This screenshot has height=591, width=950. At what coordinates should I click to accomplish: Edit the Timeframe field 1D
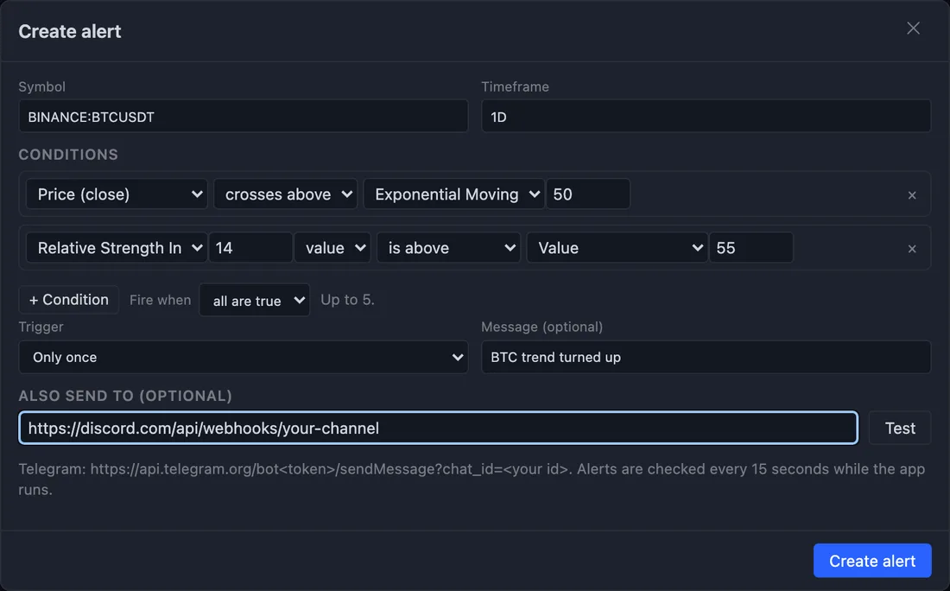tap(706, 117)
